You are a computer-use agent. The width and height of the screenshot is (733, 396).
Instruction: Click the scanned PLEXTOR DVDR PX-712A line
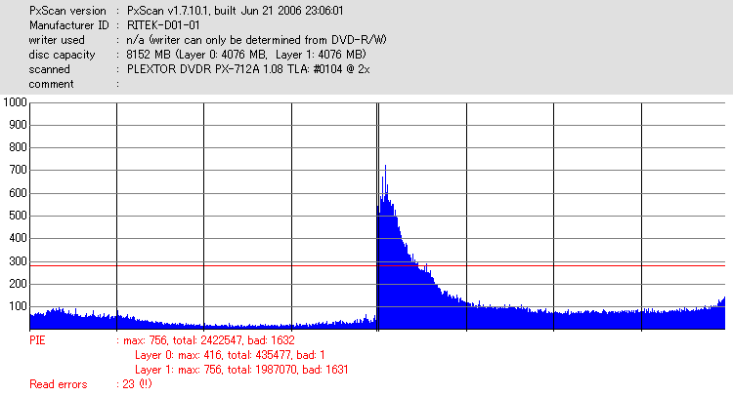(248, 69)
